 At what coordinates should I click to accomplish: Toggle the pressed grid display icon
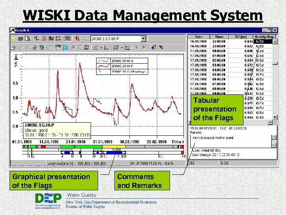[x=68, y=38]
